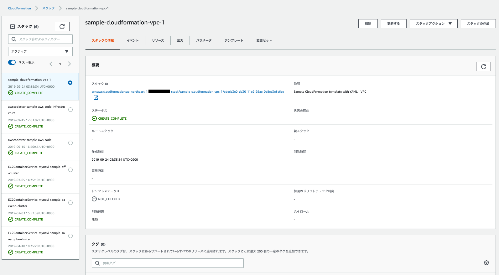499x275 pixels.
Task: Click the page number 1 in pagination
Action: point(60,64)
